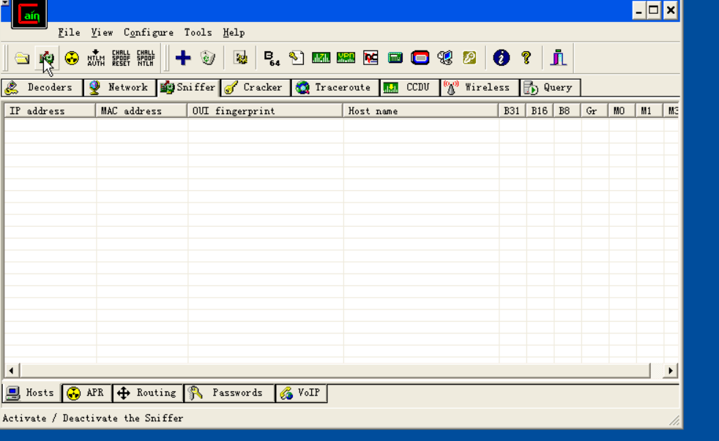Click the Box Revealer monitor icon
The height and width of the screenshot is (441, 719).
pos(444,58)
